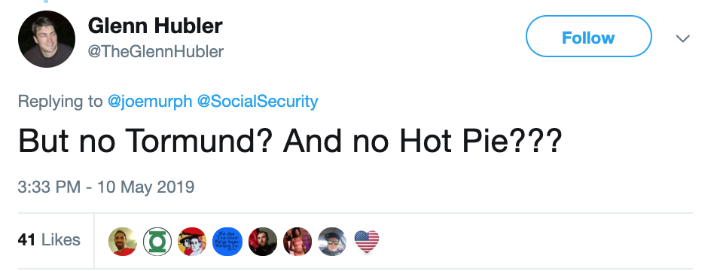723x271 pixels.
Task: View the list of 41 Likes
Action: click(x=49, y=239)
